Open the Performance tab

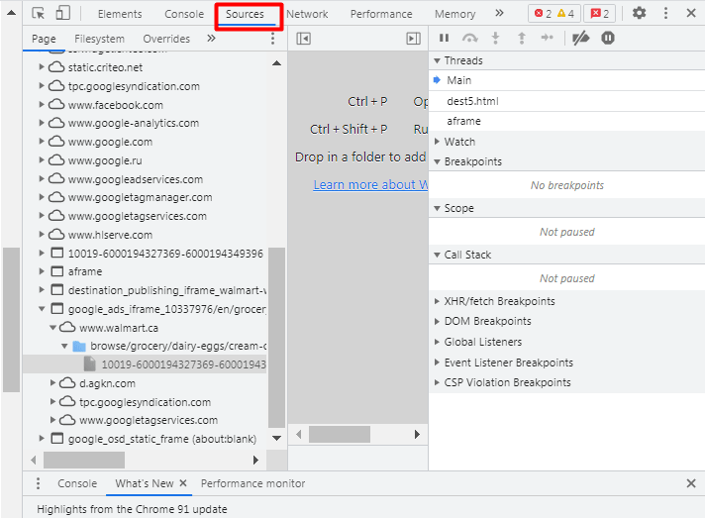click(x=381, y=14)
